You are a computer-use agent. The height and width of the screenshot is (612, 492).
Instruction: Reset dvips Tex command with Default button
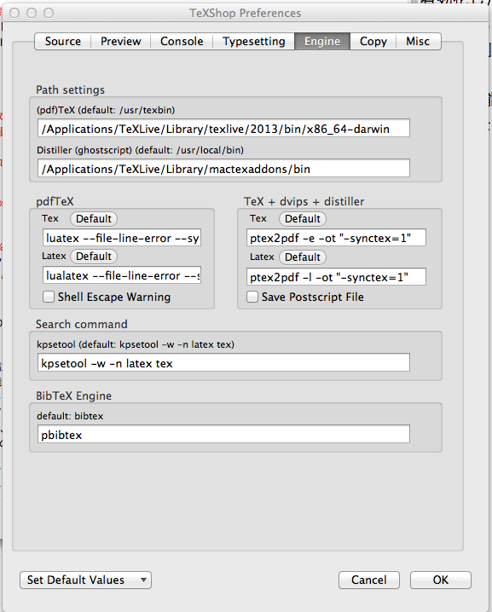pos(303,218)
